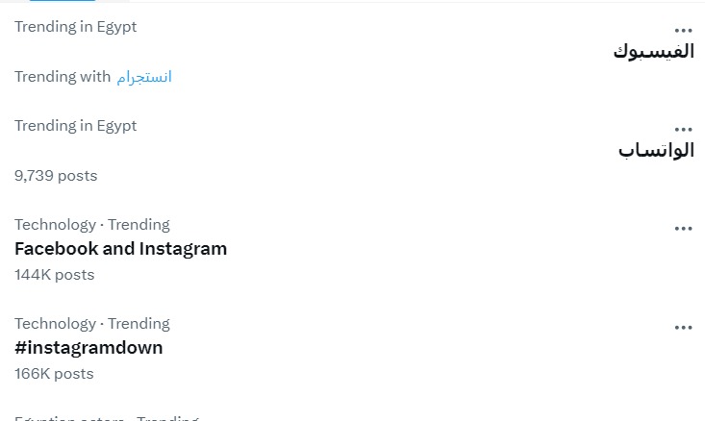Open the partially visible Egyptian actors trend
The width and height of the screenshot is (705, 421).
click(x=106, y=418)
